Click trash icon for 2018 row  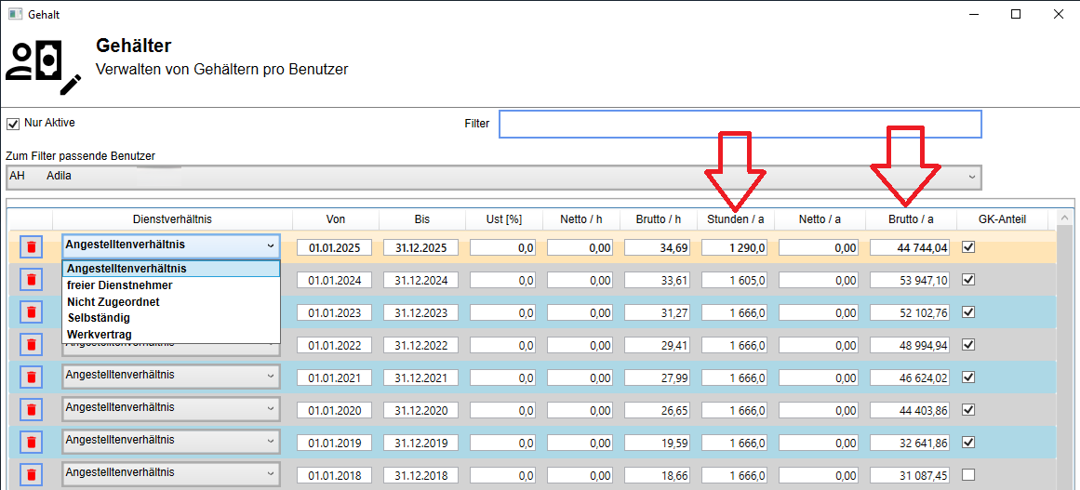point(31,475)
